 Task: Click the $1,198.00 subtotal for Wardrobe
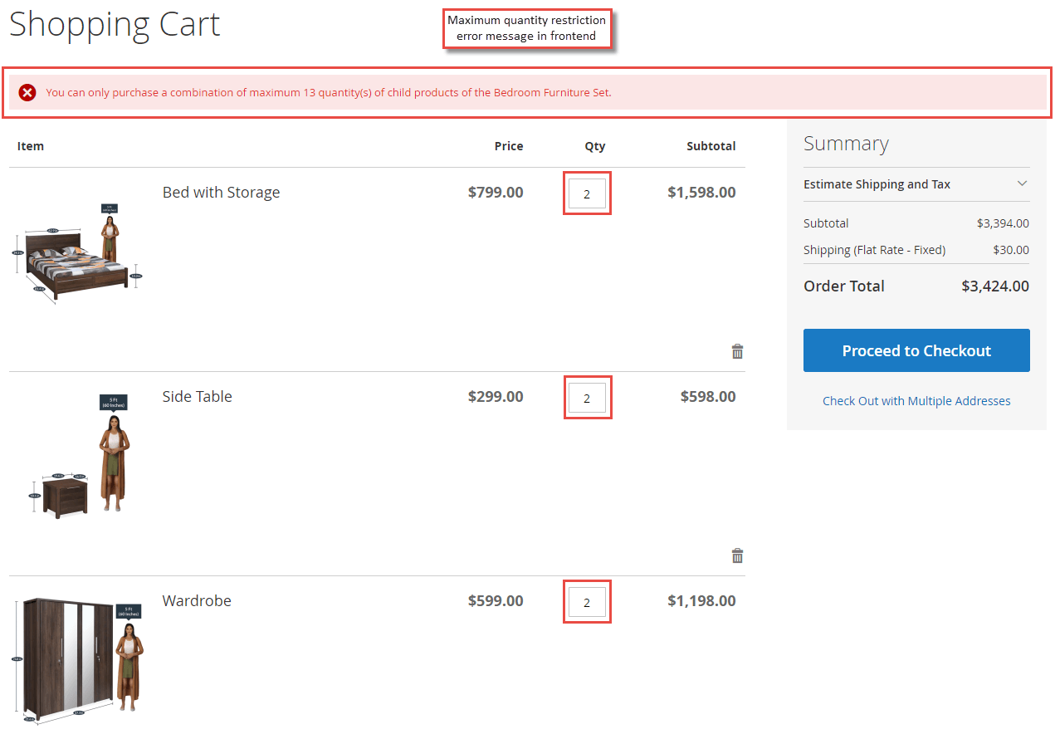pos(701,600)
